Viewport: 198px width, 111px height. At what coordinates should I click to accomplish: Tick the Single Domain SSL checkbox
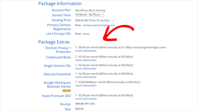[x=76, y=65]
